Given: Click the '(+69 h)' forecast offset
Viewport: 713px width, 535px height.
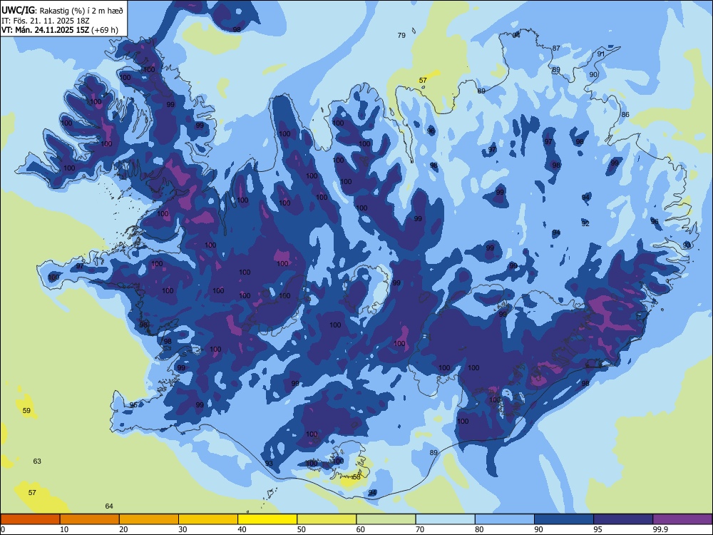Looking at the screenshot, I should coord(105,30).
